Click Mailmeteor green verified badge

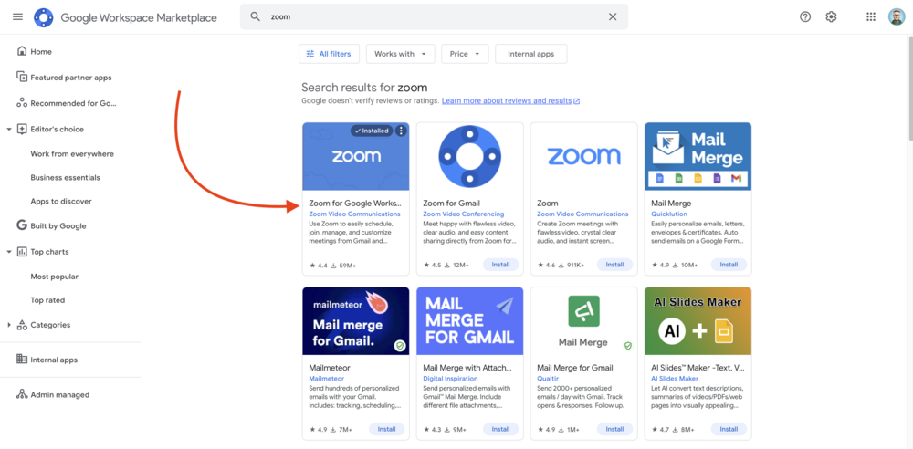(400, 346)
